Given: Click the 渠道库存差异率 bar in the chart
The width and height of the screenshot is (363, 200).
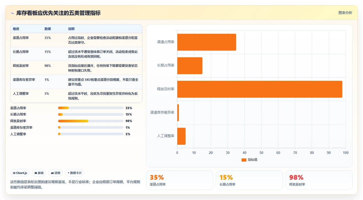Looking at the screenshot, I should point(178,113).
